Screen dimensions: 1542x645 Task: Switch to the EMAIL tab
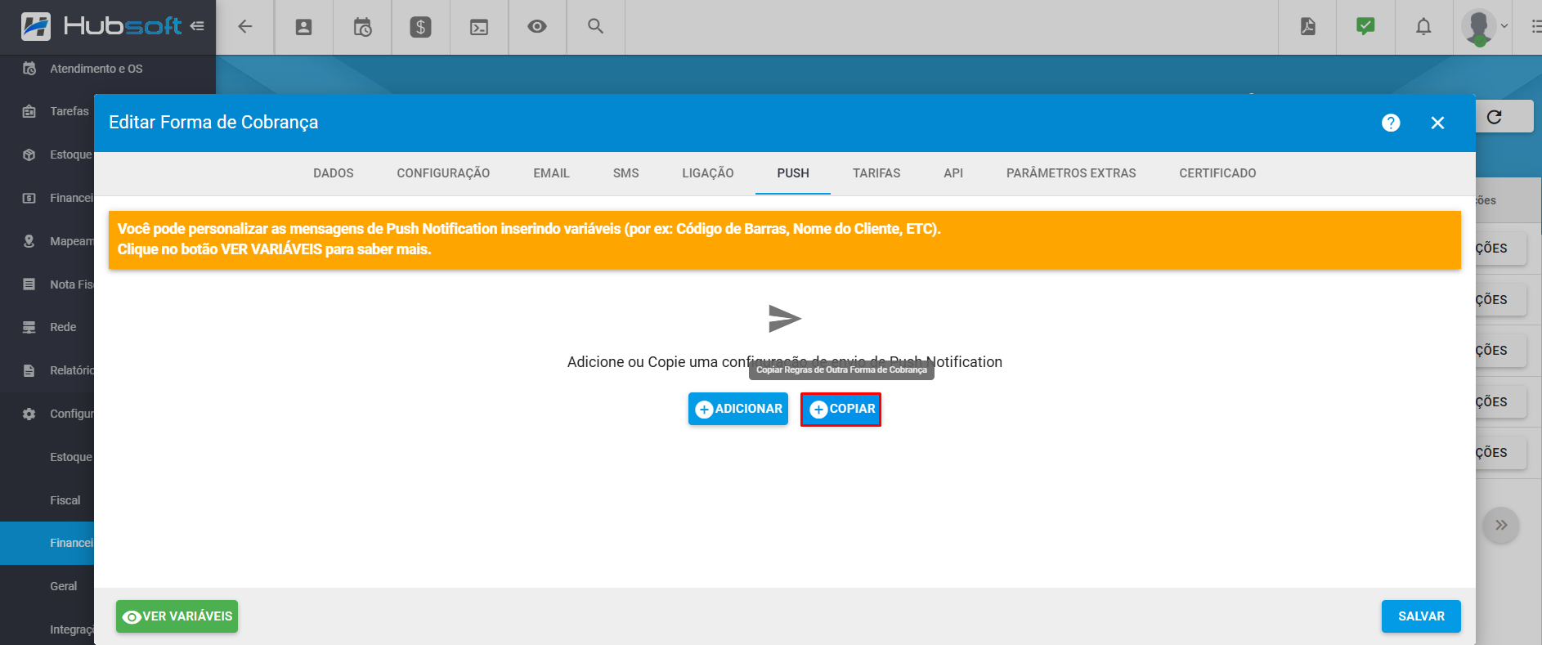pyautogui.click(x=551, y=173)
